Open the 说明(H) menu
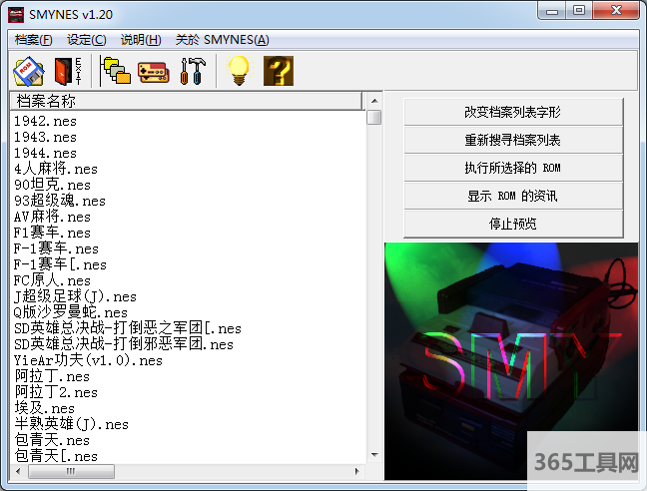 click(141, 40)
